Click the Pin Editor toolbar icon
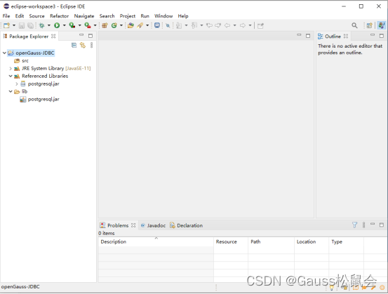This screenshot has height=294, width=388. click(260, 25)
